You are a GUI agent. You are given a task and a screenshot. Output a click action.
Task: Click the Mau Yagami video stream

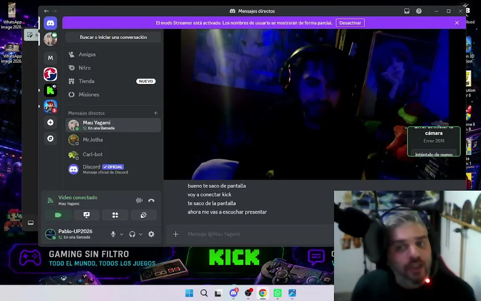pos(315,105)
